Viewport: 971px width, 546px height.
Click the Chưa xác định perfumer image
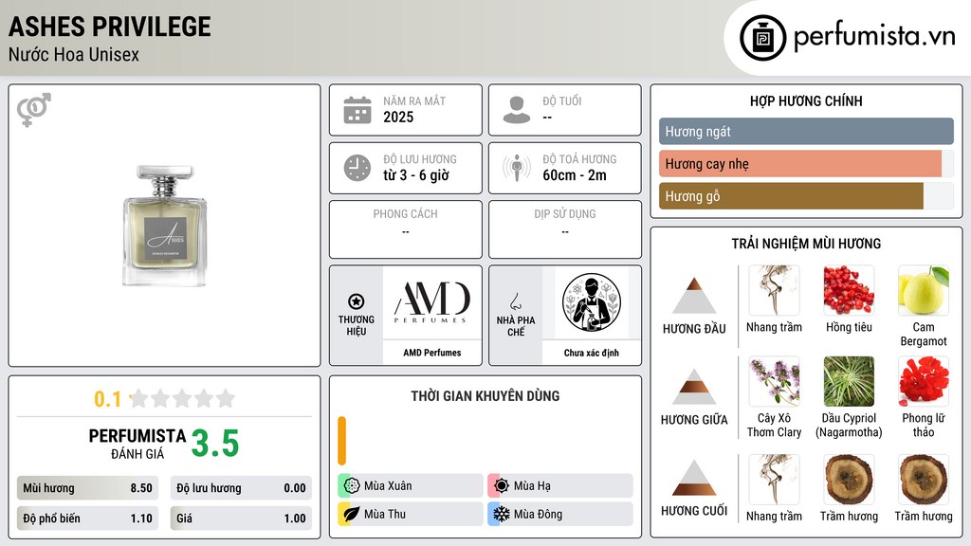(x=592, y=302)
